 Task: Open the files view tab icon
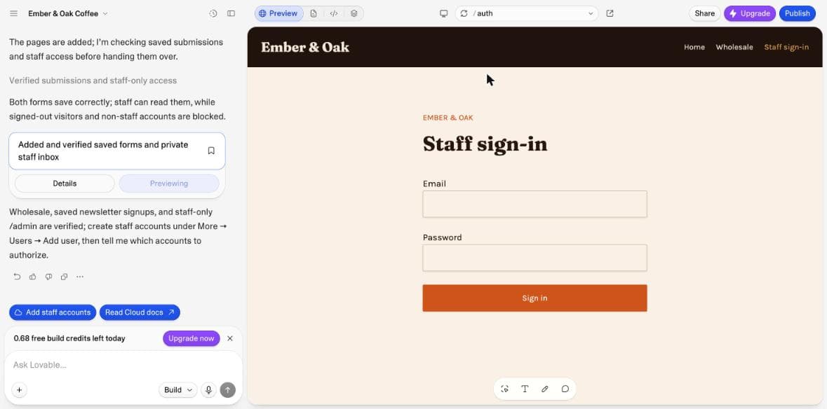(x=314, y=14)
